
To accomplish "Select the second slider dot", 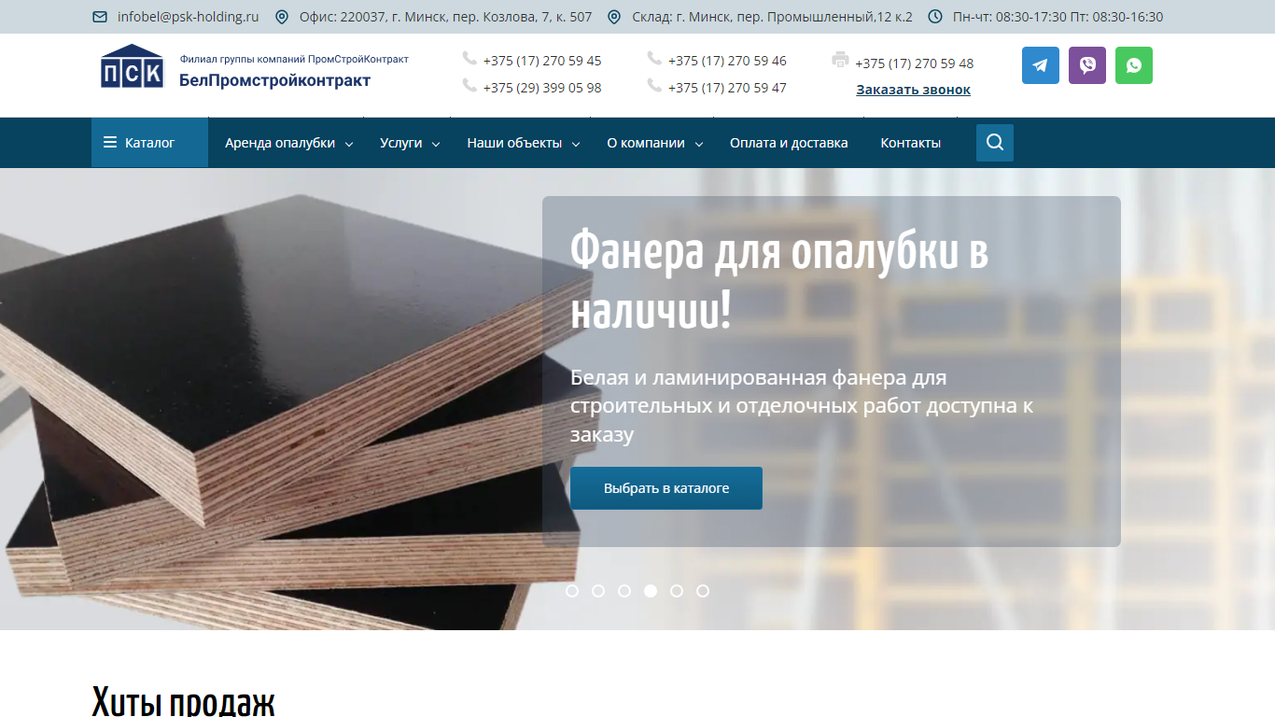I will click(598, 591).
